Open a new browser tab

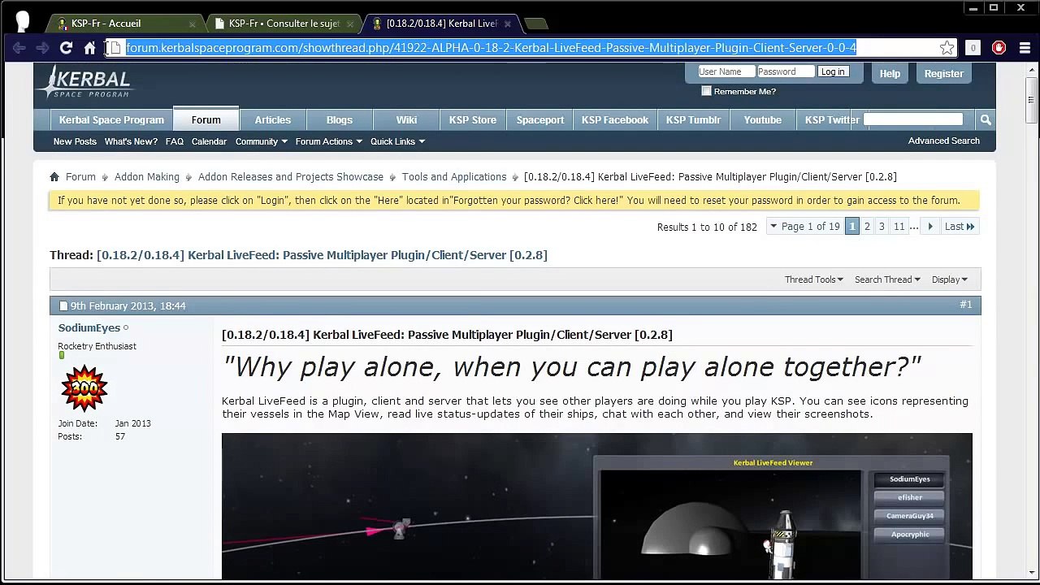pos(536,24)
